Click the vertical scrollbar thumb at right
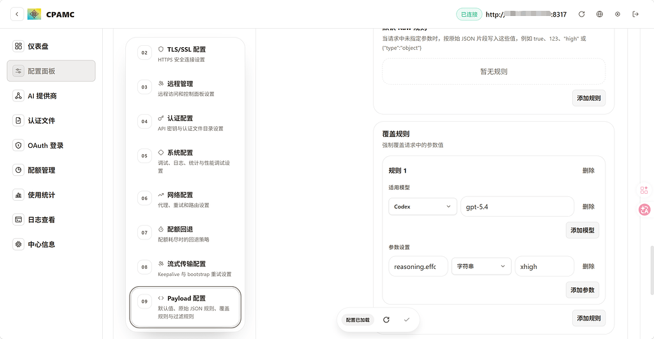 [651, 269]
